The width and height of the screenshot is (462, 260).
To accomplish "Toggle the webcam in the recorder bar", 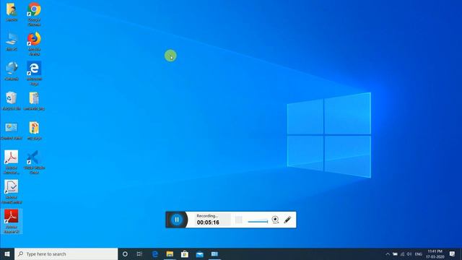I will [x=275, y=220].
